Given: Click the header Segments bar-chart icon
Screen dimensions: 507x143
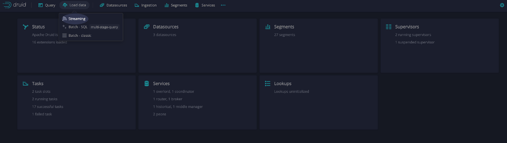Looking at the screenshot, I should point(166,5).
